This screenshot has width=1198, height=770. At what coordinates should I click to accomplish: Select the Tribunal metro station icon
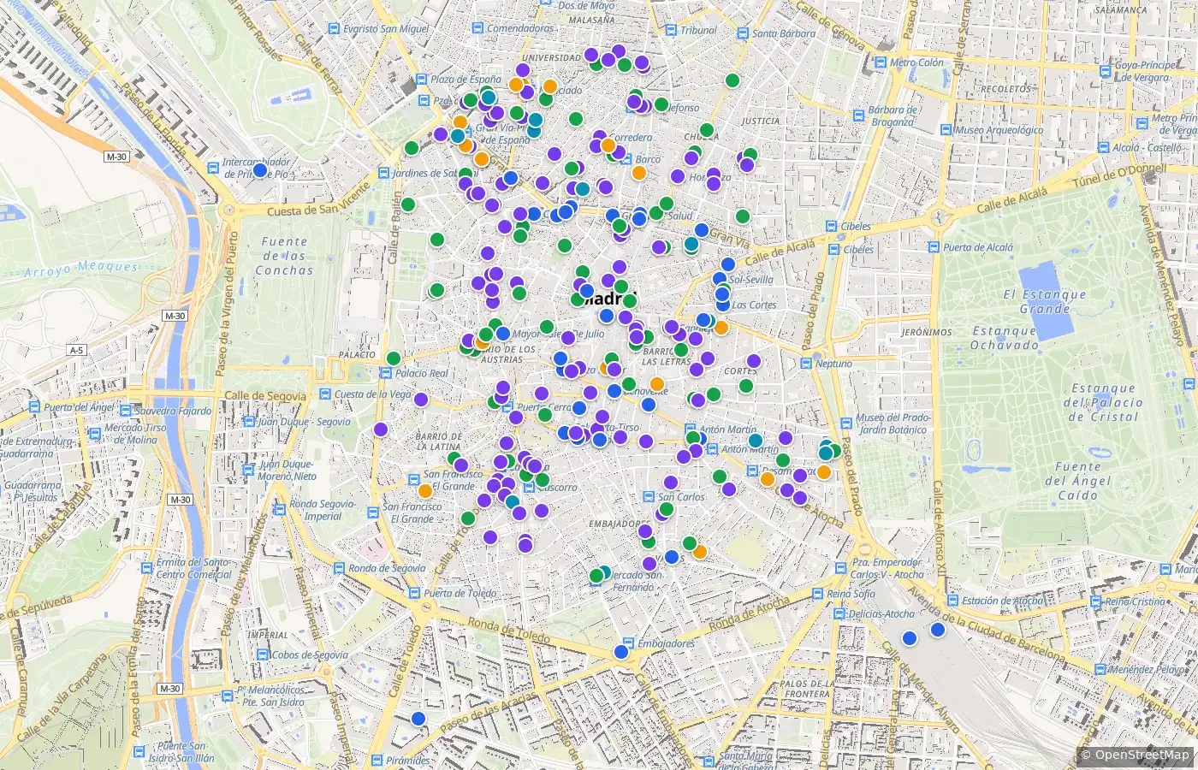(672, 31)
